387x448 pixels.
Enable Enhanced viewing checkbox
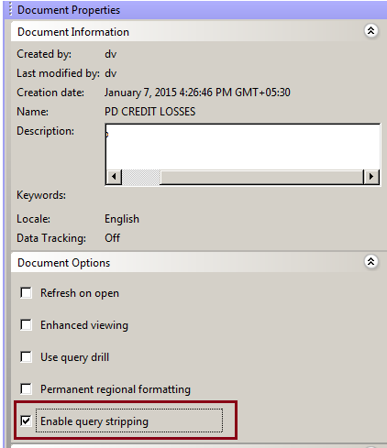coord(26,324)
